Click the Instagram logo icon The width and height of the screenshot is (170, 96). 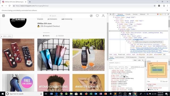pyautogui.click(x=3, y=16)
